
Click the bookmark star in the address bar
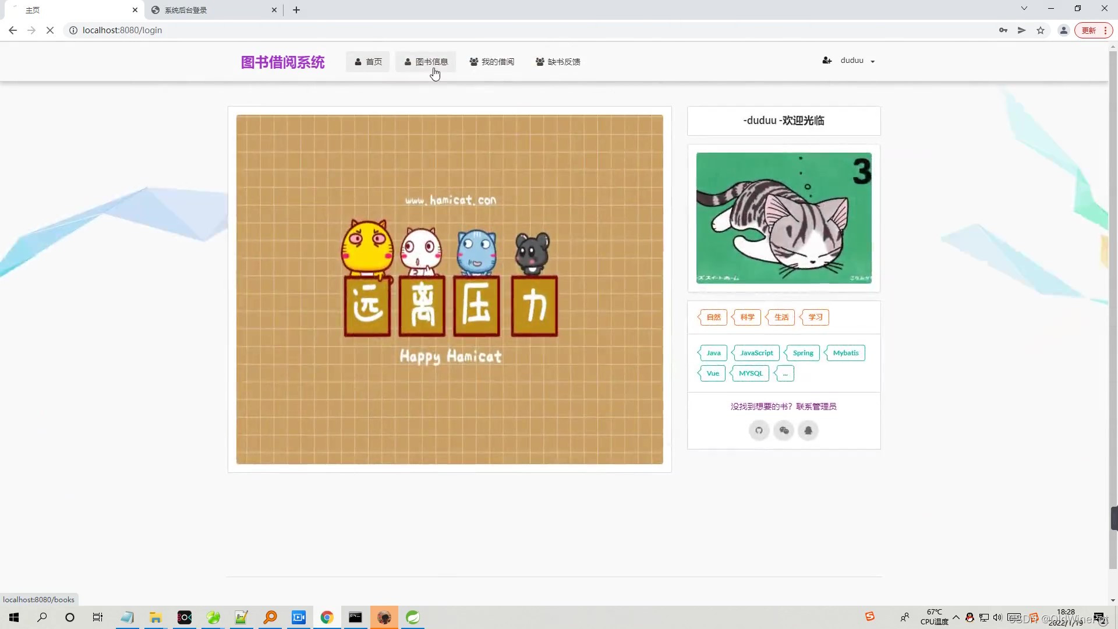1041,30
